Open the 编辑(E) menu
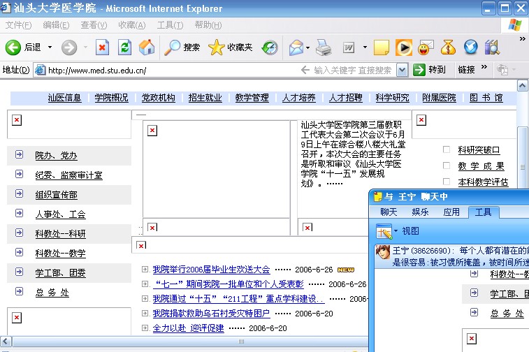 click(x=56, y=25)
